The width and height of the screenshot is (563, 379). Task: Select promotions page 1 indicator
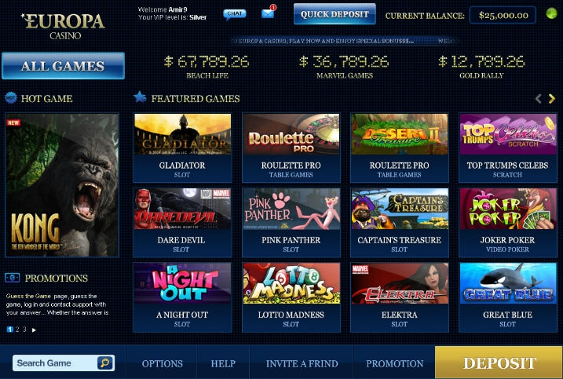pyautogui.click(x=9, y=330)
